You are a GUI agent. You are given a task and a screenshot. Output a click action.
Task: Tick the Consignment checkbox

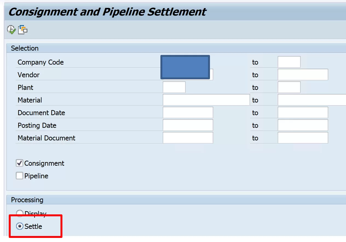(x=19, y=163)
